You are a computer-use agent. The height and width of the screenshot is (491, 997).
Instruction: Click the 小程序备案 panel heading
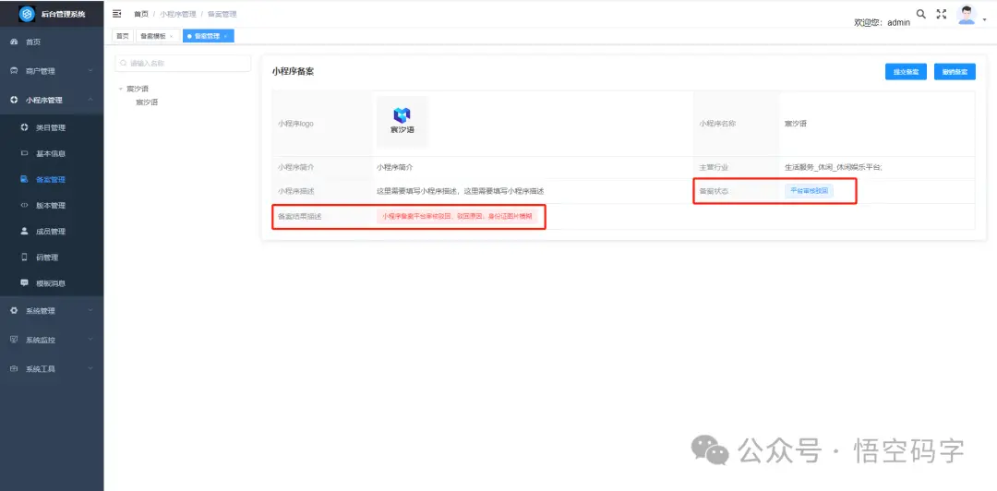click(x=293, y=71)
